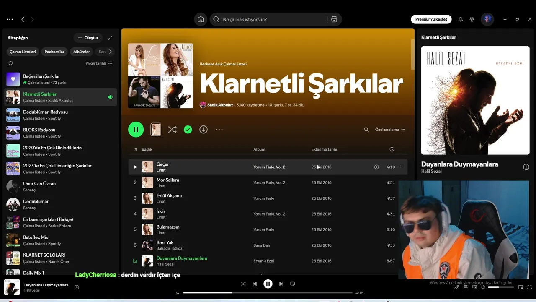Search within the playlist
This screenshot has width=536, height=302.
[366, 130]
